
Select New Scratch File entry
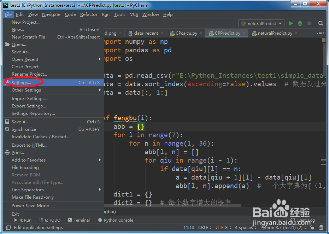point(53,37)
